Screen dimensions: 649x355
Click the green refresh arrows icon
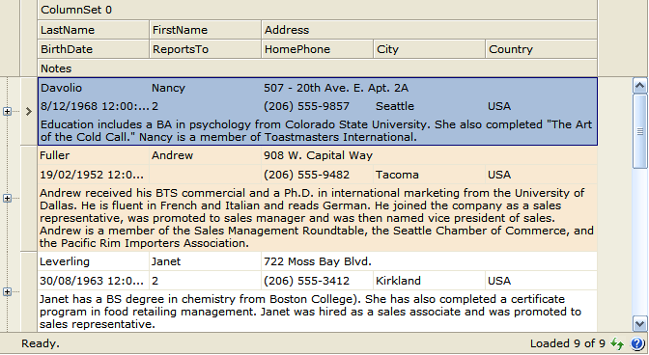617,343
